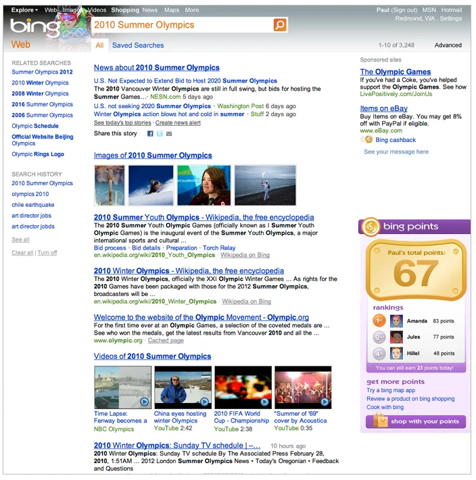Viewport: 476px width, 480px height.
Task: Click See your message here link
Action: click(x=396, y=152)
